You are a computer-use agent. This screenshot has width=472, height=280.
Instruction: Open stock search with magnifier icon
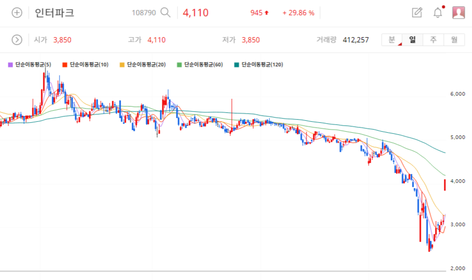pyautogui.click(x=166, y=13)
